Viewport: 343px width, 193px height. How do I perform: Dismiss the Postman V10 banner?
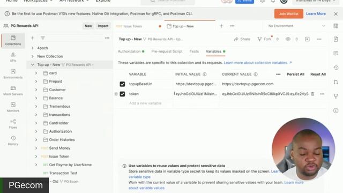click(x=336, y=14)
